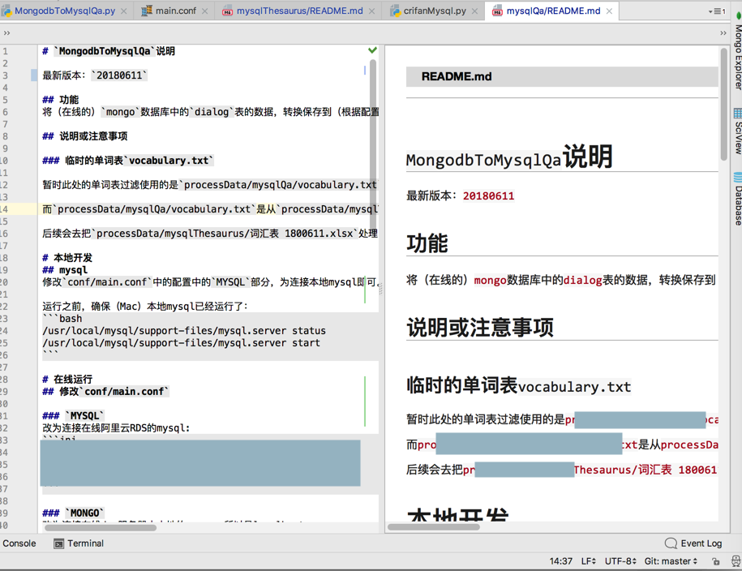Click the inspector icon in status bar
Image resolution: width=742 pixels, height=571 pixels.
[x=736, y=561]
